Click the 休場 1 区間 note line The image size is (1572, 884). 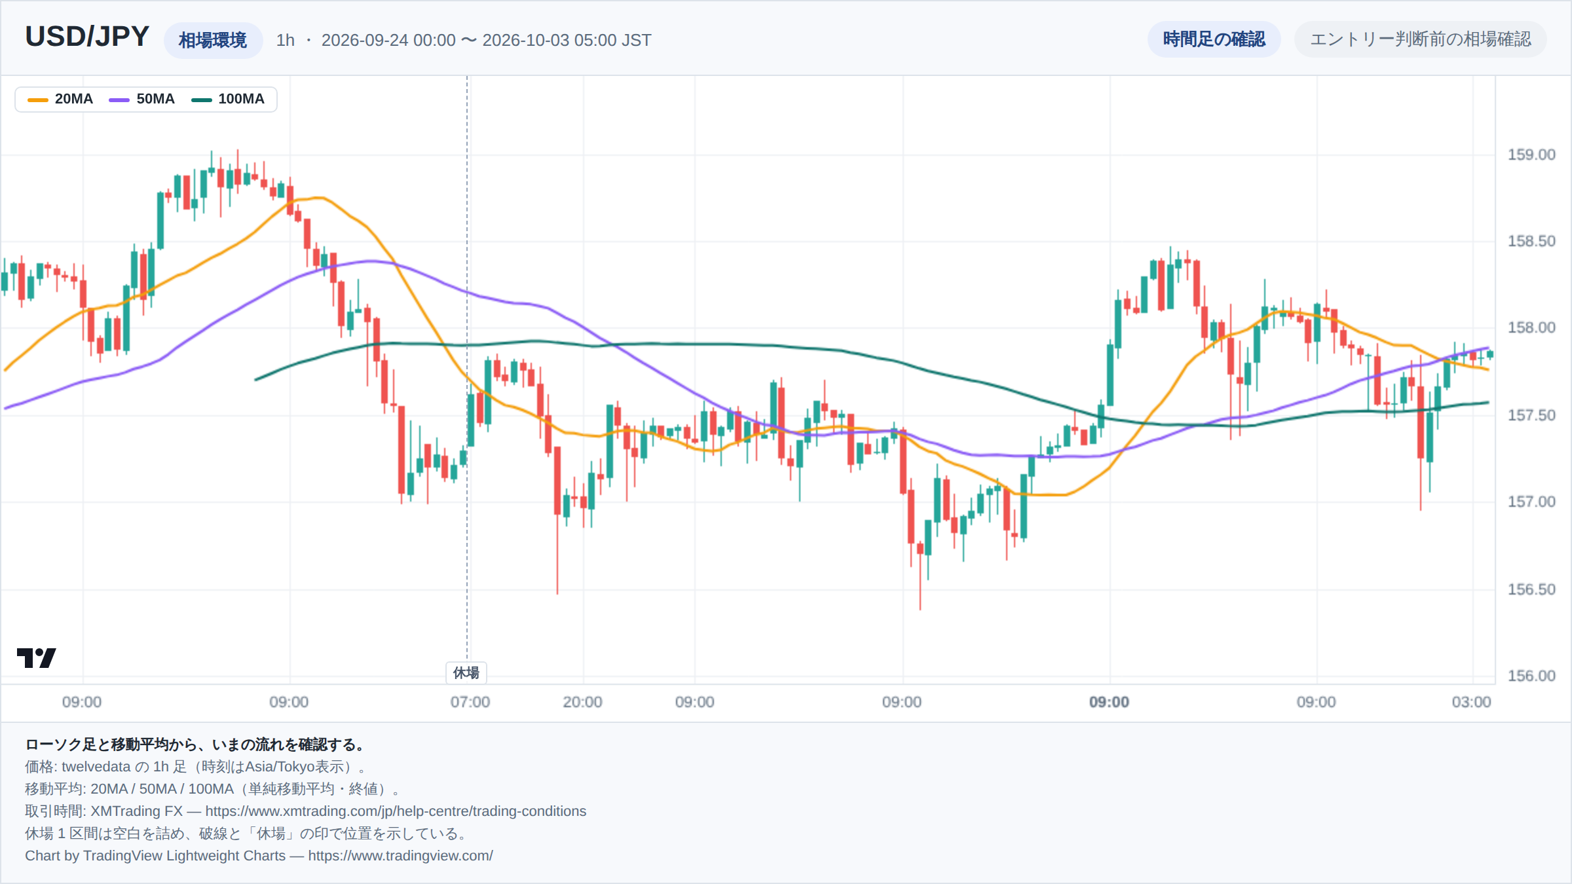pos(247,834)
